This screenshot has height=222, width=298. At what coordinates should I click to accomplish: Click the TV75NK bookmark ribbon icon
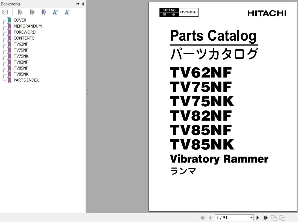pyautogui.click(x=9, y=56)
